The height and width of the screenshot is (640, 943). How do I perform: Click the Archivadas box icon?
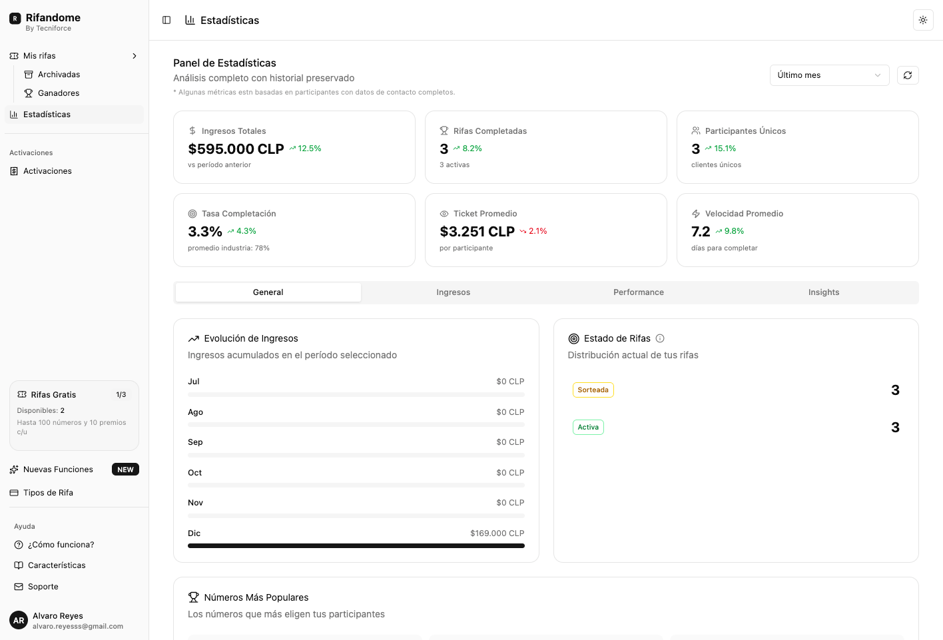coord(29,75)
